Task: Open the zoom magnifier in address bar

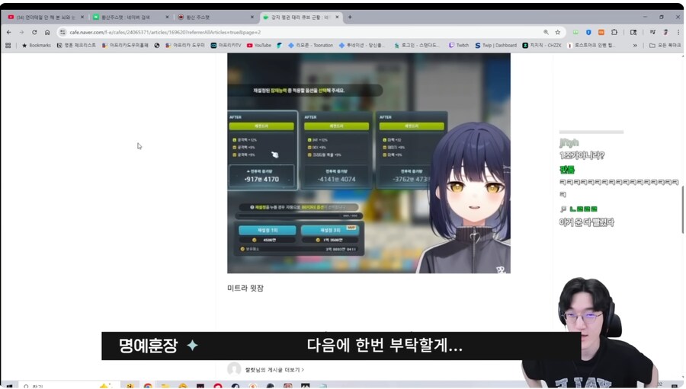Action: pyautogui.click(x=546, y=32)
